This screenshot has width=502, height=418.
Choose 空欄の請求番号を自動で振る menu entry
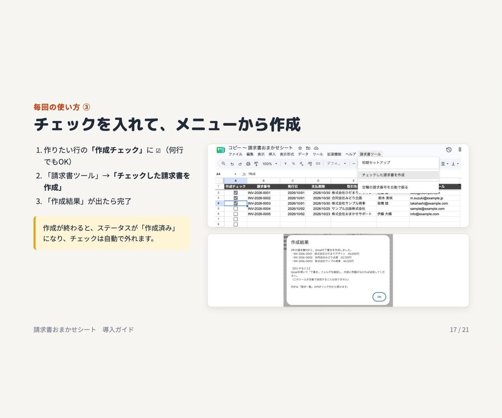click(398, 187)
